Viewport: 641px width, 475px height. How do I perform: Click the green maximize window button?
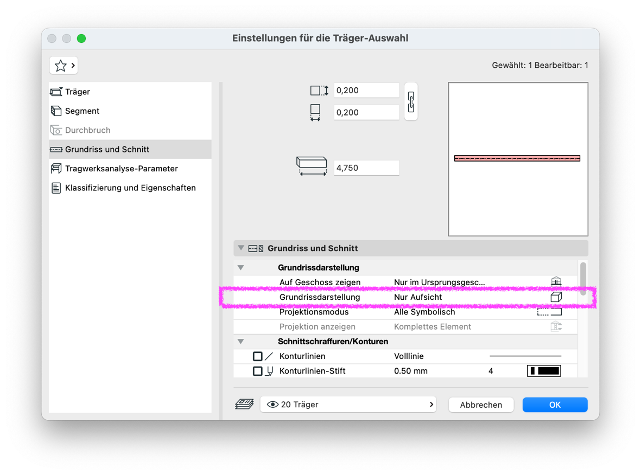(81, 38)
